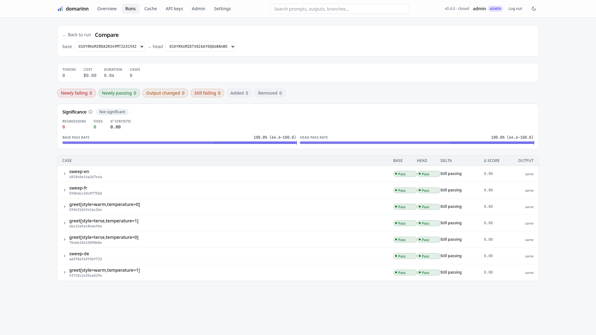Click the OUTPUT column header
Viewport: 596px width, 335px height.
click(526, 161)
